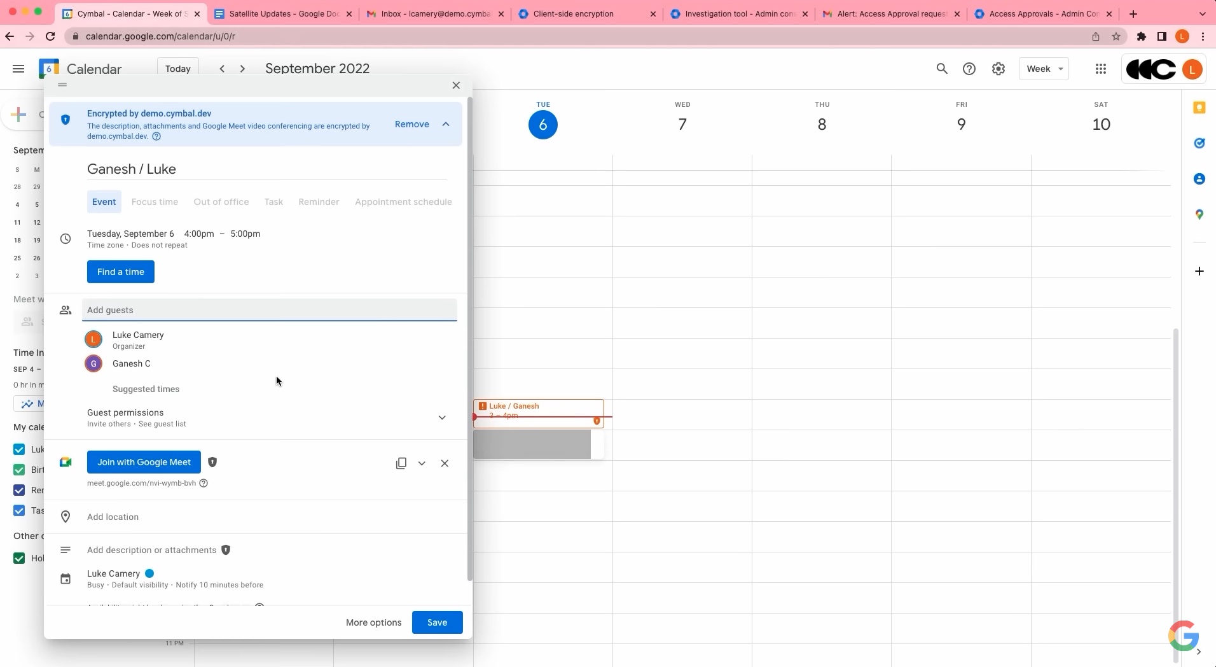Save the Ganesh / Luke event

pyautogui.click(x=437, y=622)
